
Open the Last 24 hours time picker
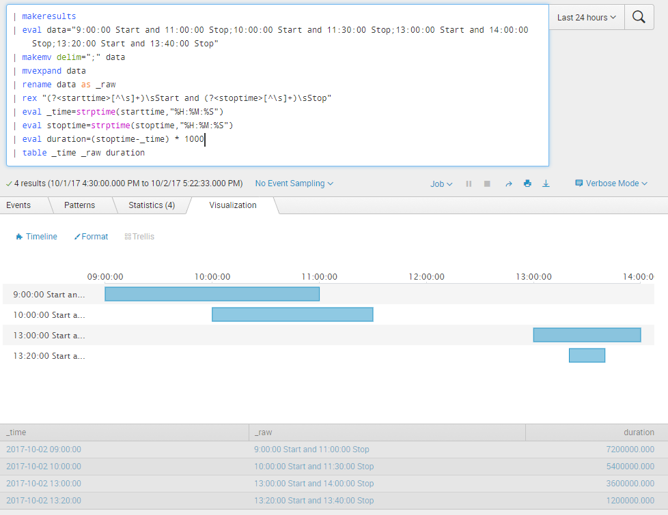pyautogui.click(x=586, y=18)
